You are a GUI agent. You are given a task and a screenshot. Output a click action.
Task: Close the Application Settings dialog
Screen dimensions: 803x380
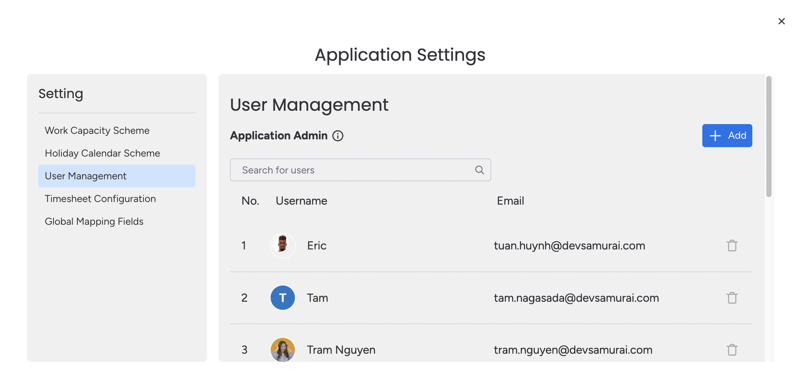click(x=782, y=21)
